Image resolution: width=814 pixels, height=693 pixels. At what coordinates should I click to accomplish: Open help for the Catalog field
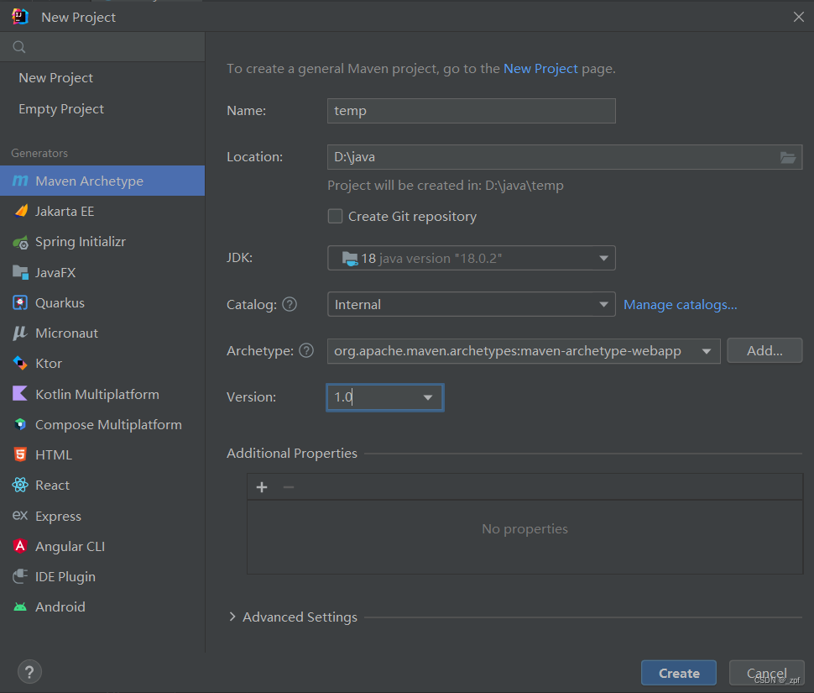[290, 304]
